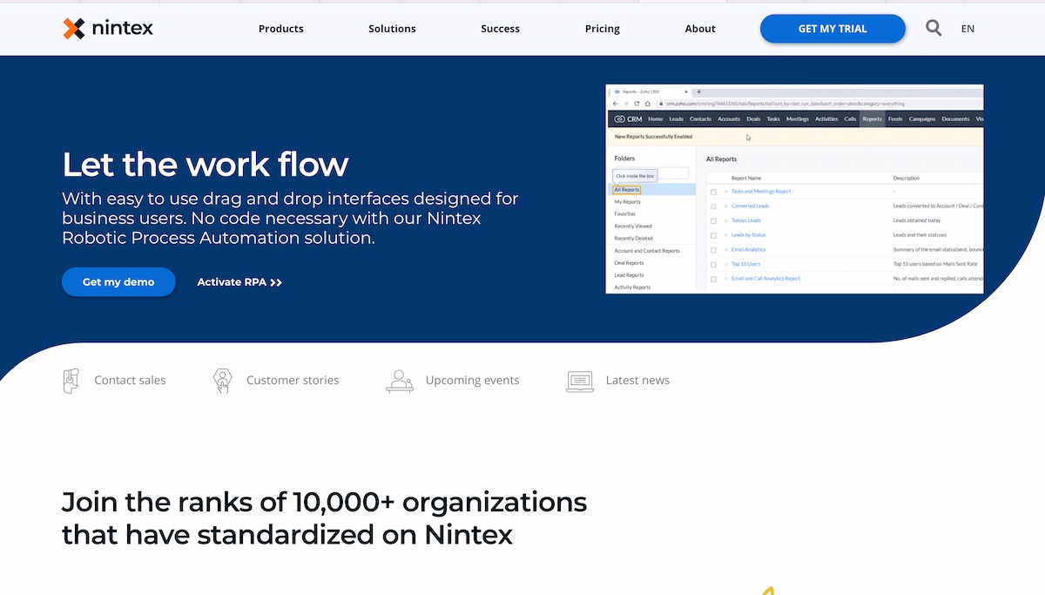Image resolution: width=1045 pixels, height=595 pixels.
Task: Open the About menu item
Action: coord(699,29)
